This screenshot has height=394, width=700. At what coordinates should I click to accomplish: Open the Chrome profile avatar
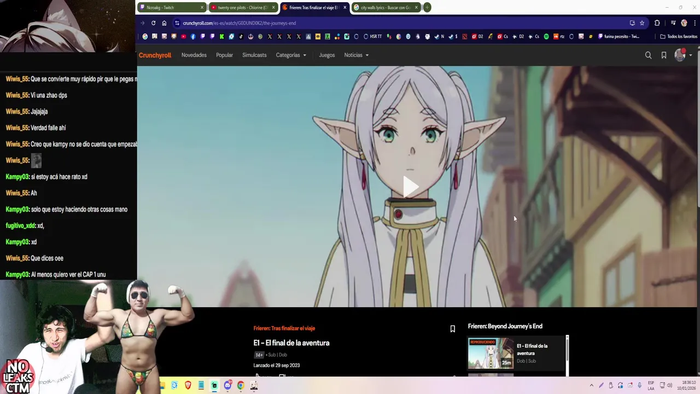[684, 23]
